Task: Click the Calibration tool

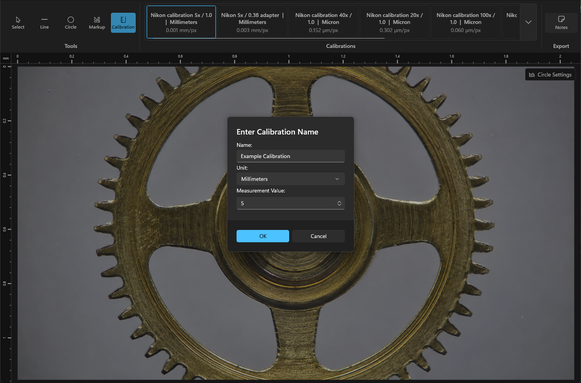Action: (123, 23)
